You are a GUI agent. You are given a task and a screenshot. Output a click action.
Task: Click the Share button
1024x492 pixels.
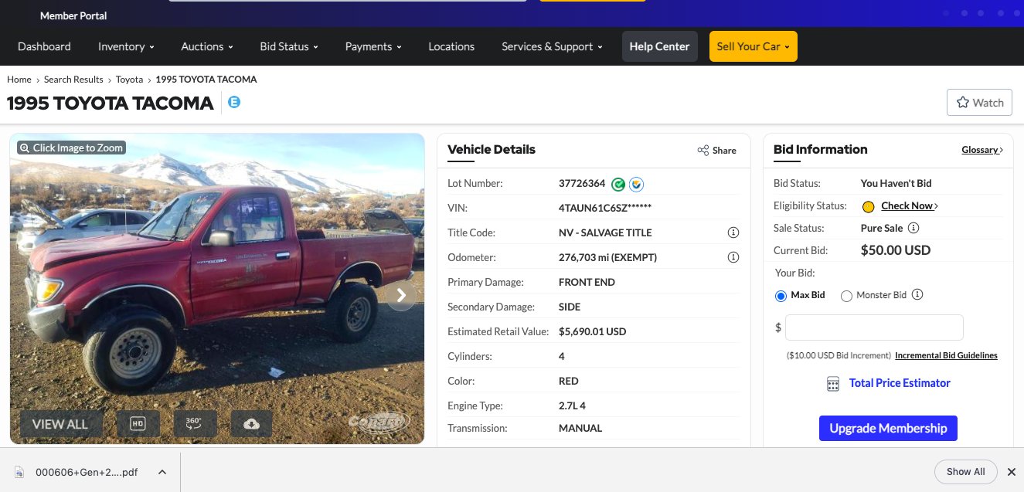pyautogui.click(x=716, y=151)
